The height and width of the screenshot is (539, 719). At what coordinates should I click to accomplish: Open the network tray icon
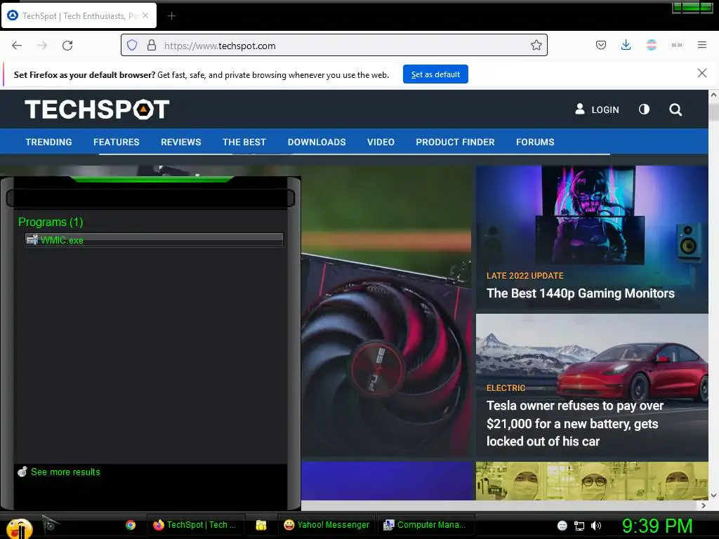tap(579, 526)
